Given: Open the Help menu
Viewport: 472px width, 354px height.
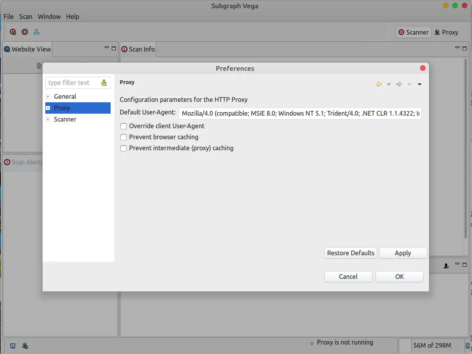Looking at the screenshot, I should pos(72,17).
